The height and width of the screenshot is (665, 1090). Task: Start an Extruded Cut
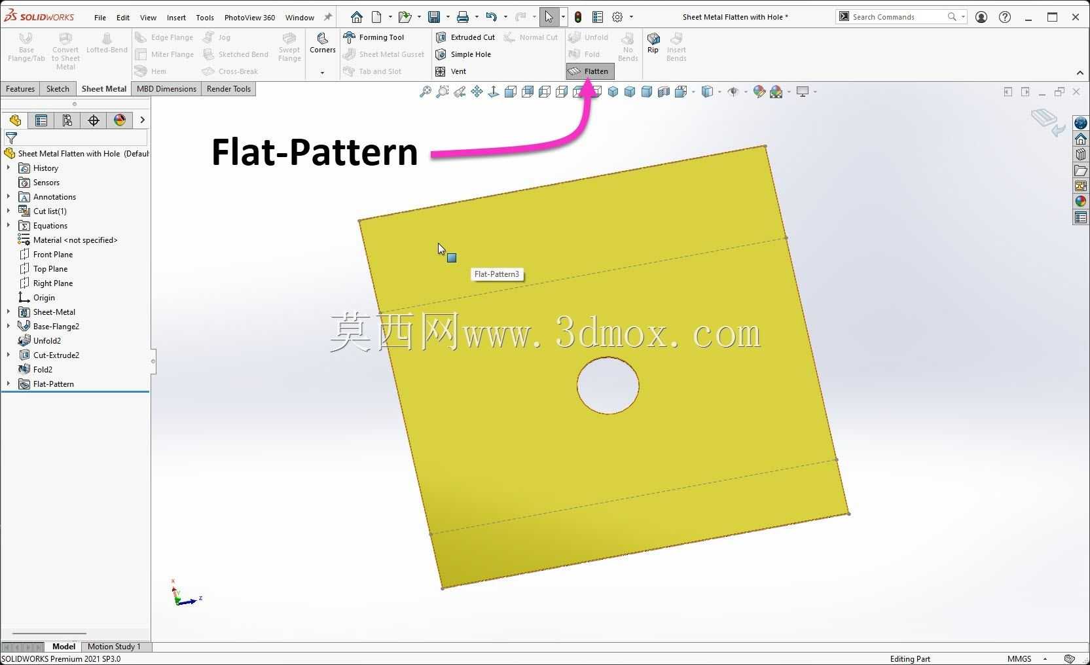pos(465,37)
